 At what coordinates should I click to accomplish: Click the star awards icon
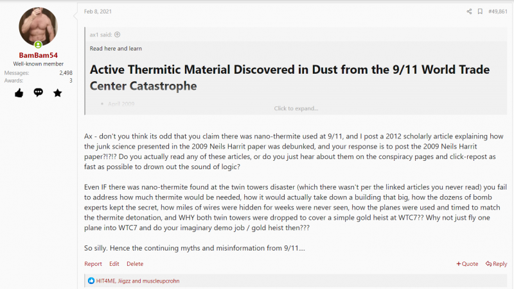[58, 93]
